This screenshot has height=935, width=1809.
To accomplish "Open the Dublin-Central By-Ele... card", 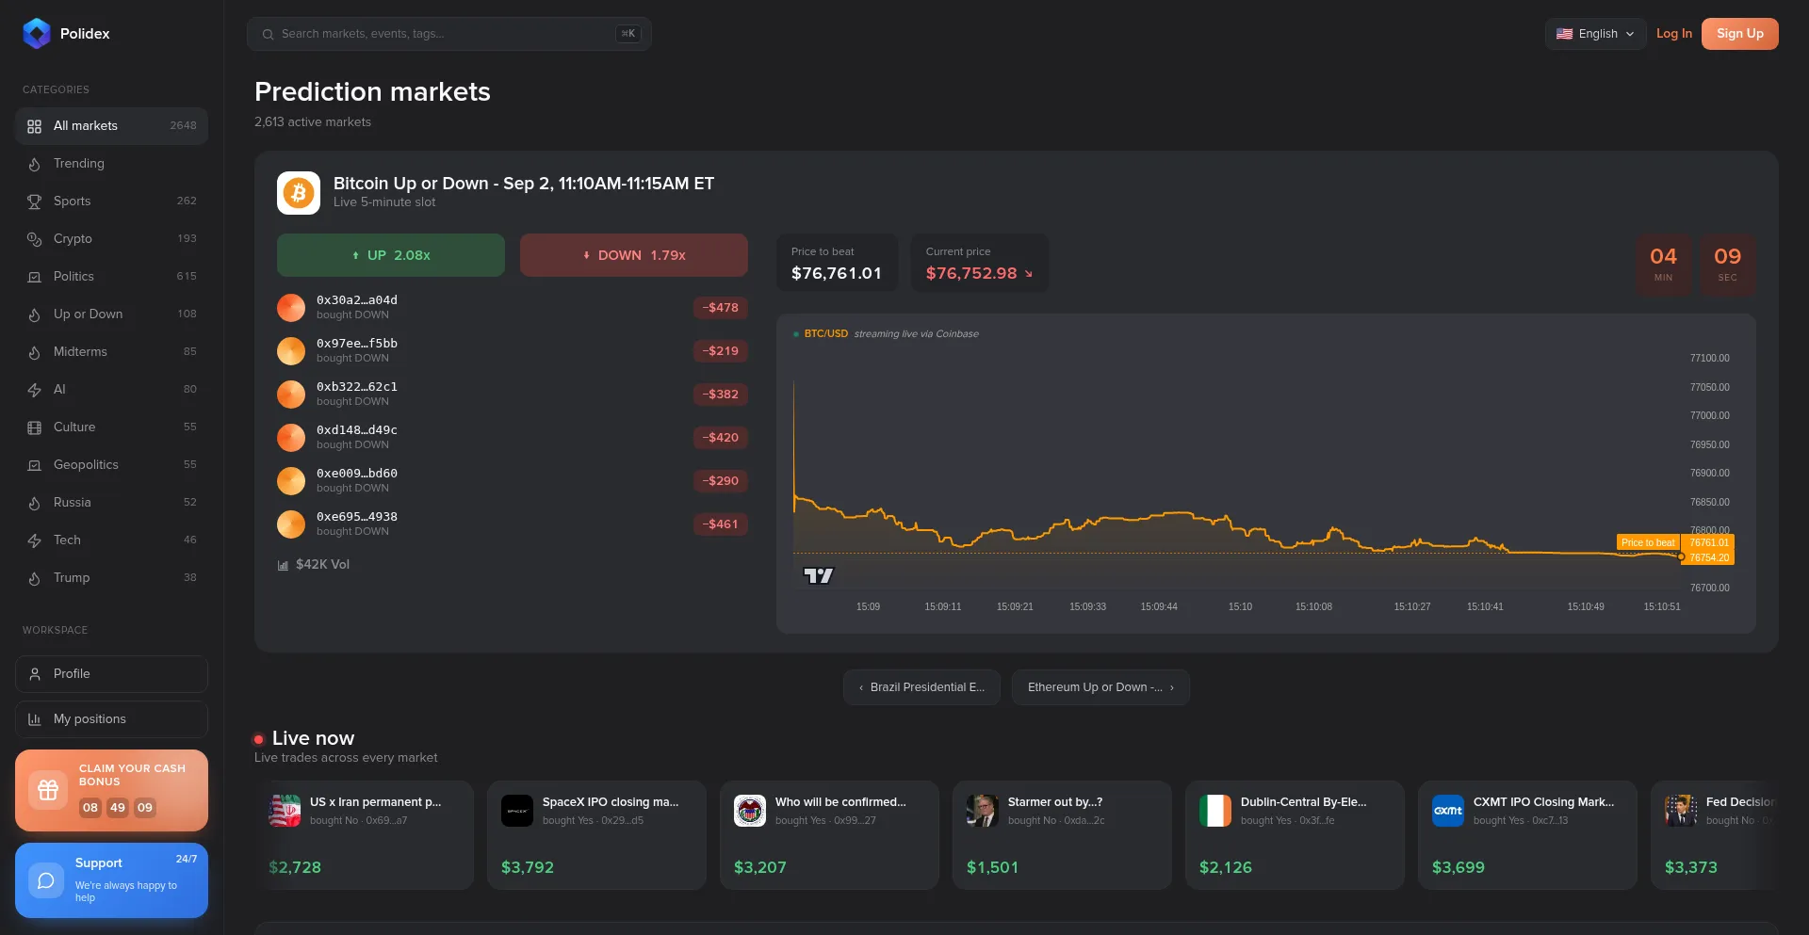I will (x=1295, y=835).
